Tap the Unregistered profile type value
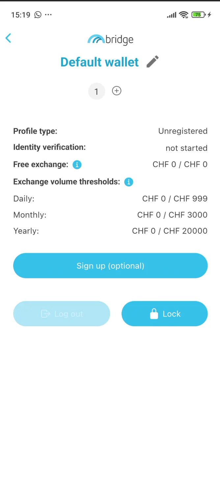Image resolution: width=220 pixels, height=484 pixels. [x=183, y=131]
